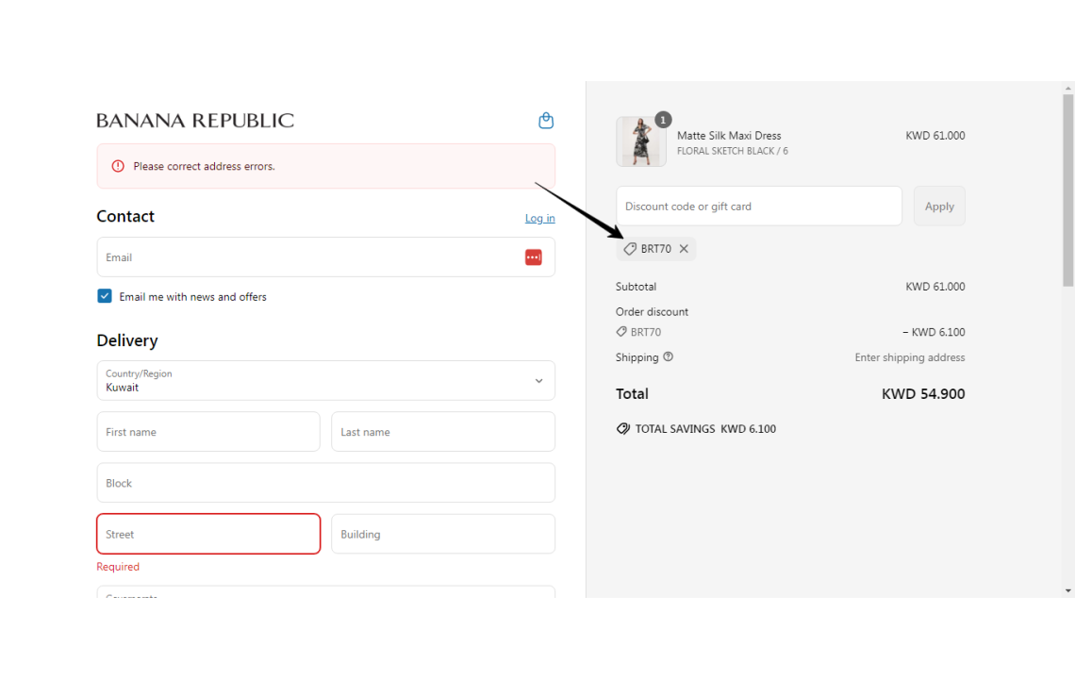Click the Log in link

click(540, 218)
